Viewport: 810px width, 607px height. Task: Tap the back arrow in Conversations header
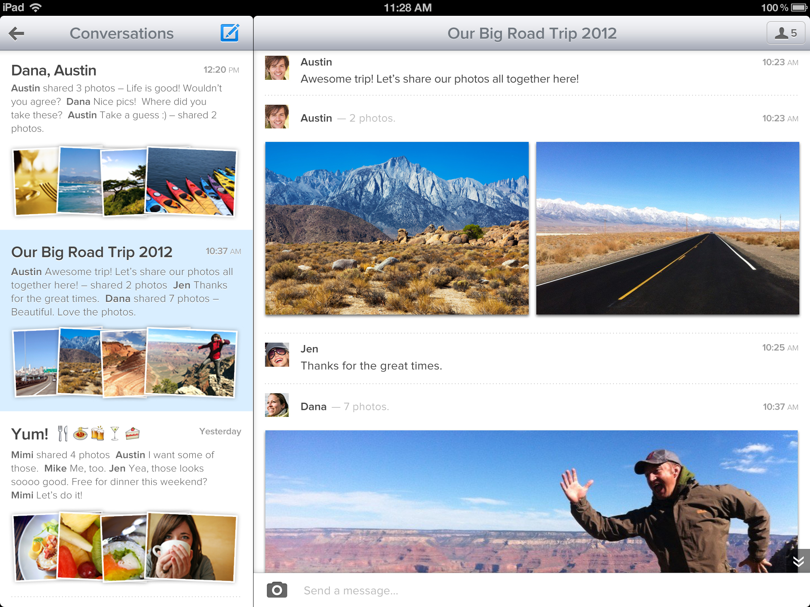(x=17, y=34)
